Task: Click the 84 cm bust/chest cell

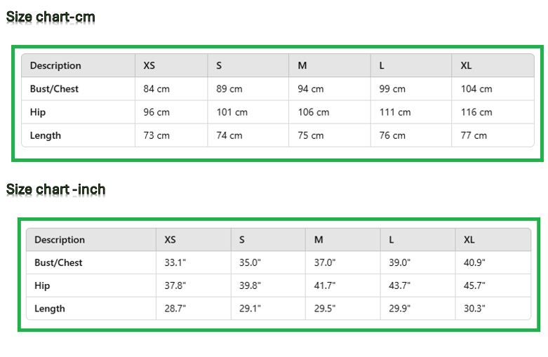Action: pos(156,89)
